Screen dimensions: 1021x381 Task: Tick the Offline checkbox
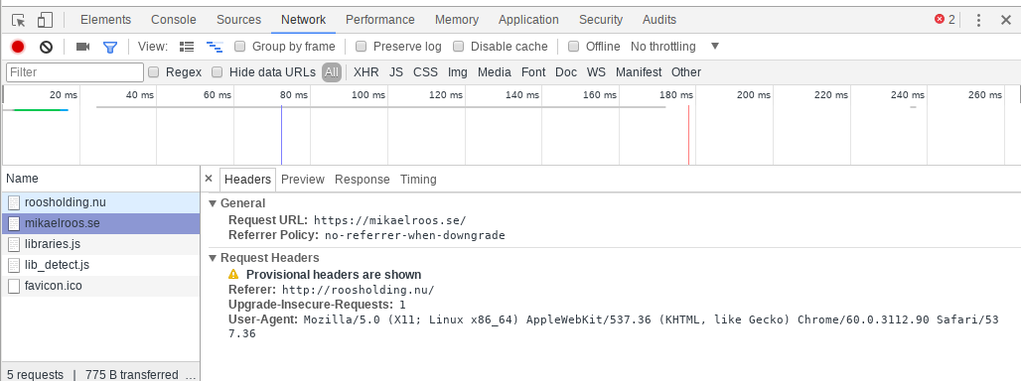point(574,47)
